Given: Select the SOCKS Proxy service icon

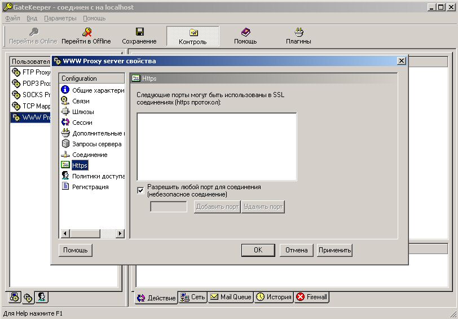Looking at the screenshot, I should pyautogui.click(x=16, y=95).
